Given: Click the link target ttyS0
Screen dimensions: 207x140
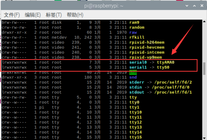Looking at the screenshot, I should click(x=163, y=67).
